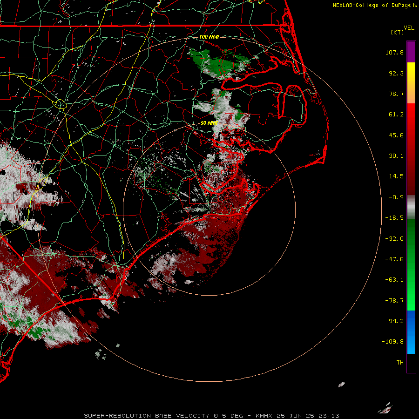Click the VEL legend title
419x419 pixels.
[409, 28]
